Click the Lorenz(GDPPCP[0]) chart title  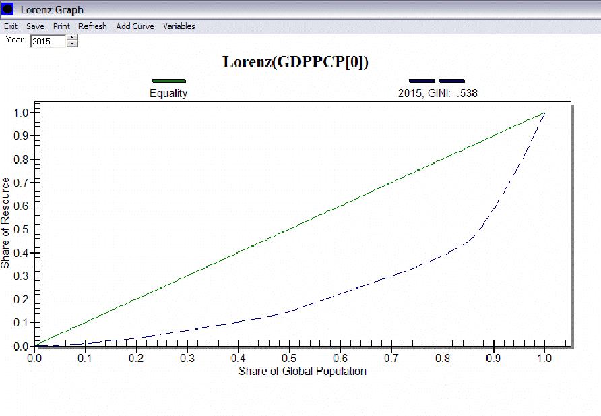[295, 62]
